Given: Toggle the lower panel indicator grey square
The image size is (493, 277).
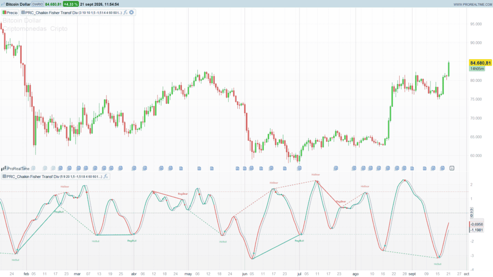Looking at the screenshot, I should coord(4,176).
